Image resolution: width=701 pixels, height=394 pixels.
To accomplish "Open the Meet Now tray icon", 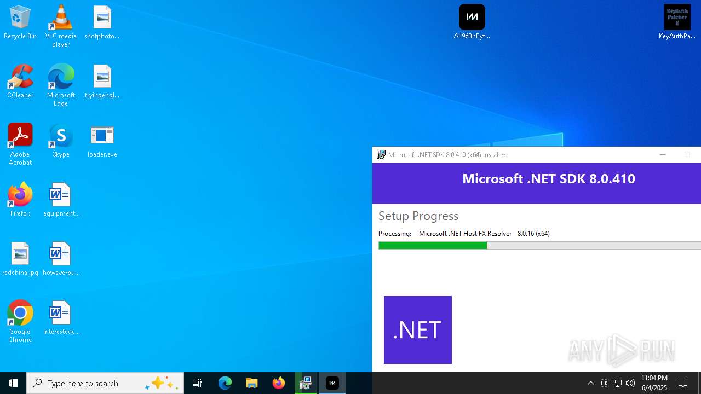I will pos(604,383).
